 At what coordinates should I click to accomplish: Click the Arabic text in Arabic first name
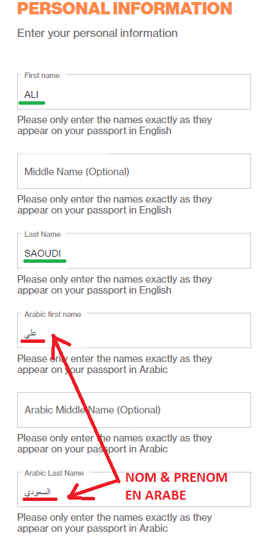click(31, 334)
